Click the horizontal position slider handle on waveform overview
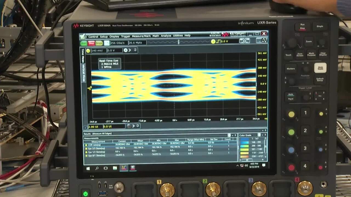 (179, 42)
